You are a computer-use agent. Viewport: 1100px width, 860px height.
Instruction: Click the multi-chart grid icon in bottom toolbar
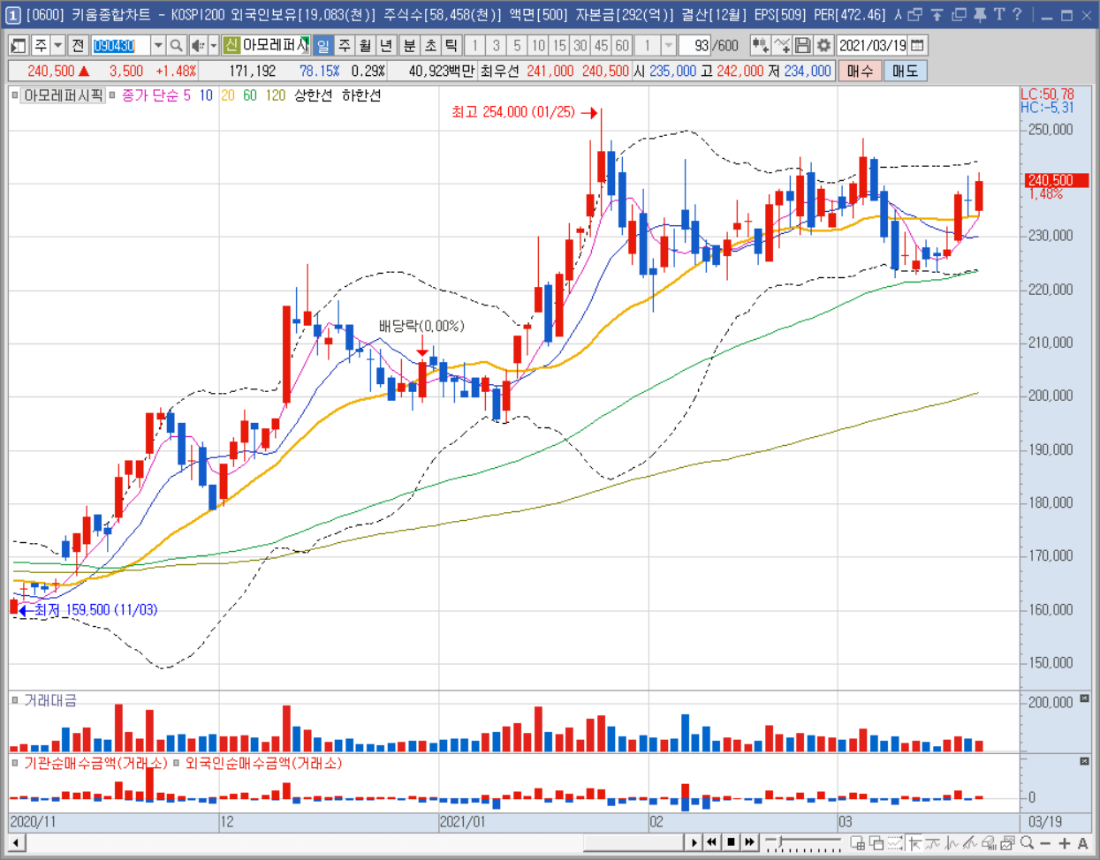pyautogui.click(x=857, y=843)
